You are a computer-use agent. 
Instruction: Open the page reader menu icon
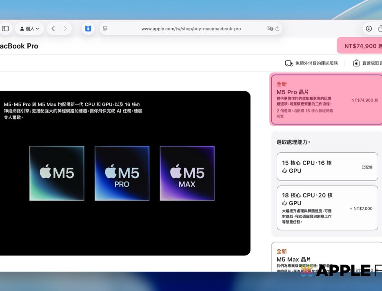click(105, 29)
